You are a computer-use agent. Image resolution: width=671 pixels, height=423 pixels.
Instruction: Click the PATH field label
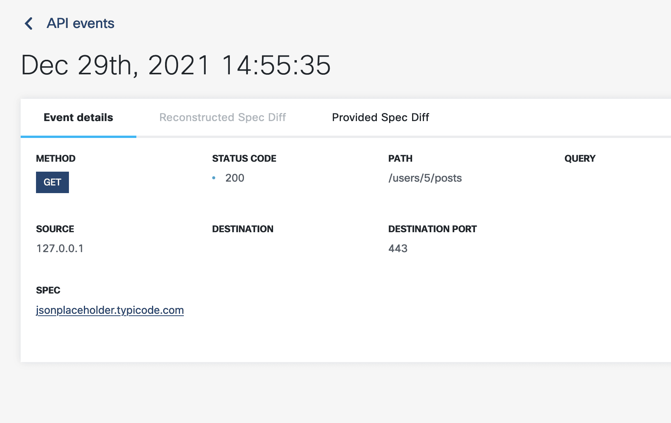point(400,158)
